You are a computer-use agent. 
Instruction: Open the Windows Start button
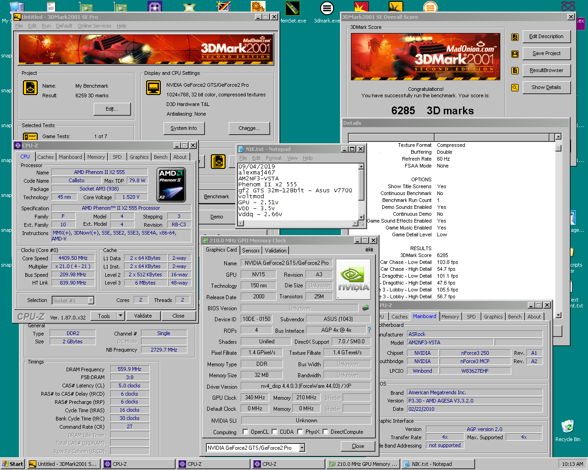13,464
